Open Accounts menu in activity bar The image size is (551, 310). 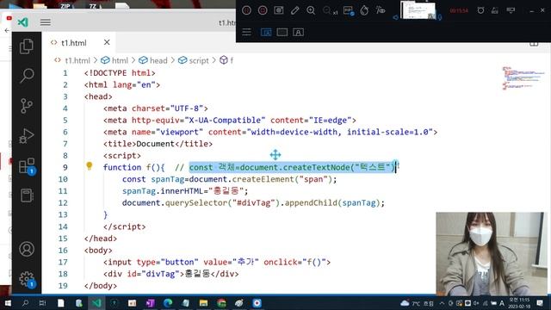pos(27,249)
